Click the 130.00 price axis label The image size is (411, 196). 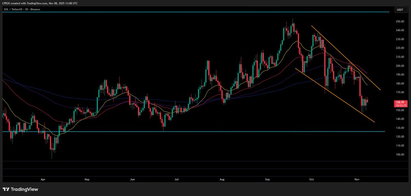point(400,128)
